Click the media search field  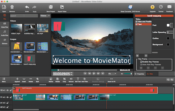pos(24,16)
